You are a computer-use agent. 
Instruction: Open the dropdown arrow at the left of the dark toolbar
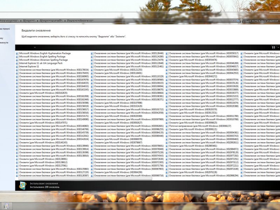click(x=35, y=48)
